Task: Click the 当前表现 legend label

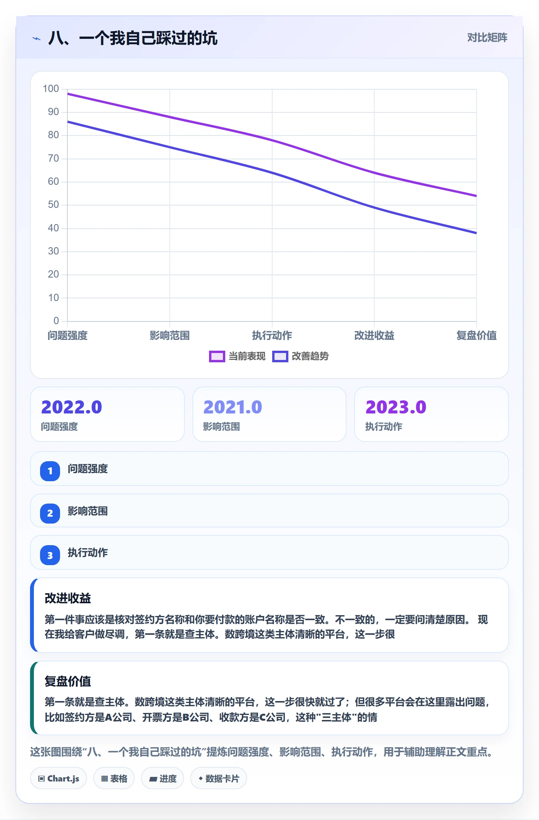Action: pyautogui.click(x=247, y=356)
